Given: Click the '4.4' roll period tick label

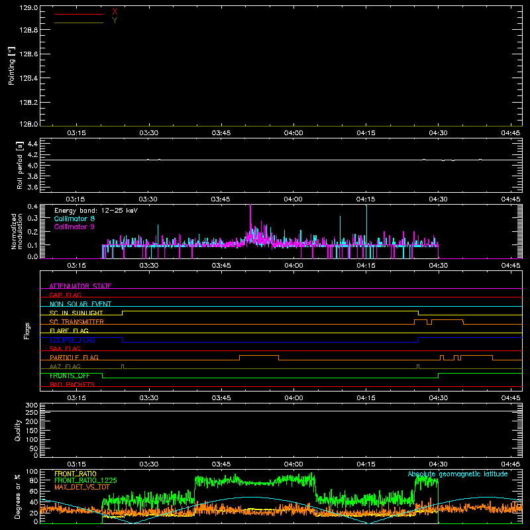Looking at the screenshot, I should point(32,144).
